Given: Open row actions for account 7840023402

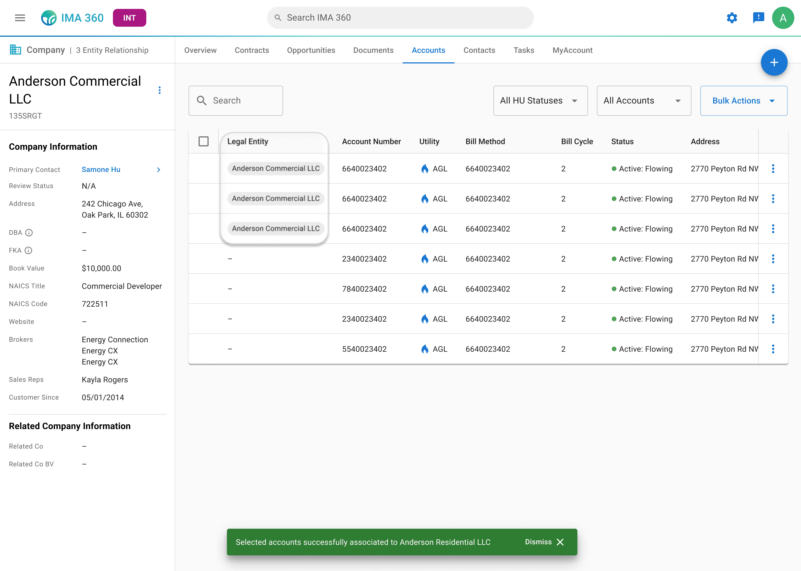Looking at the screenshot, I should pyautogui.click(x=773, y=289).
